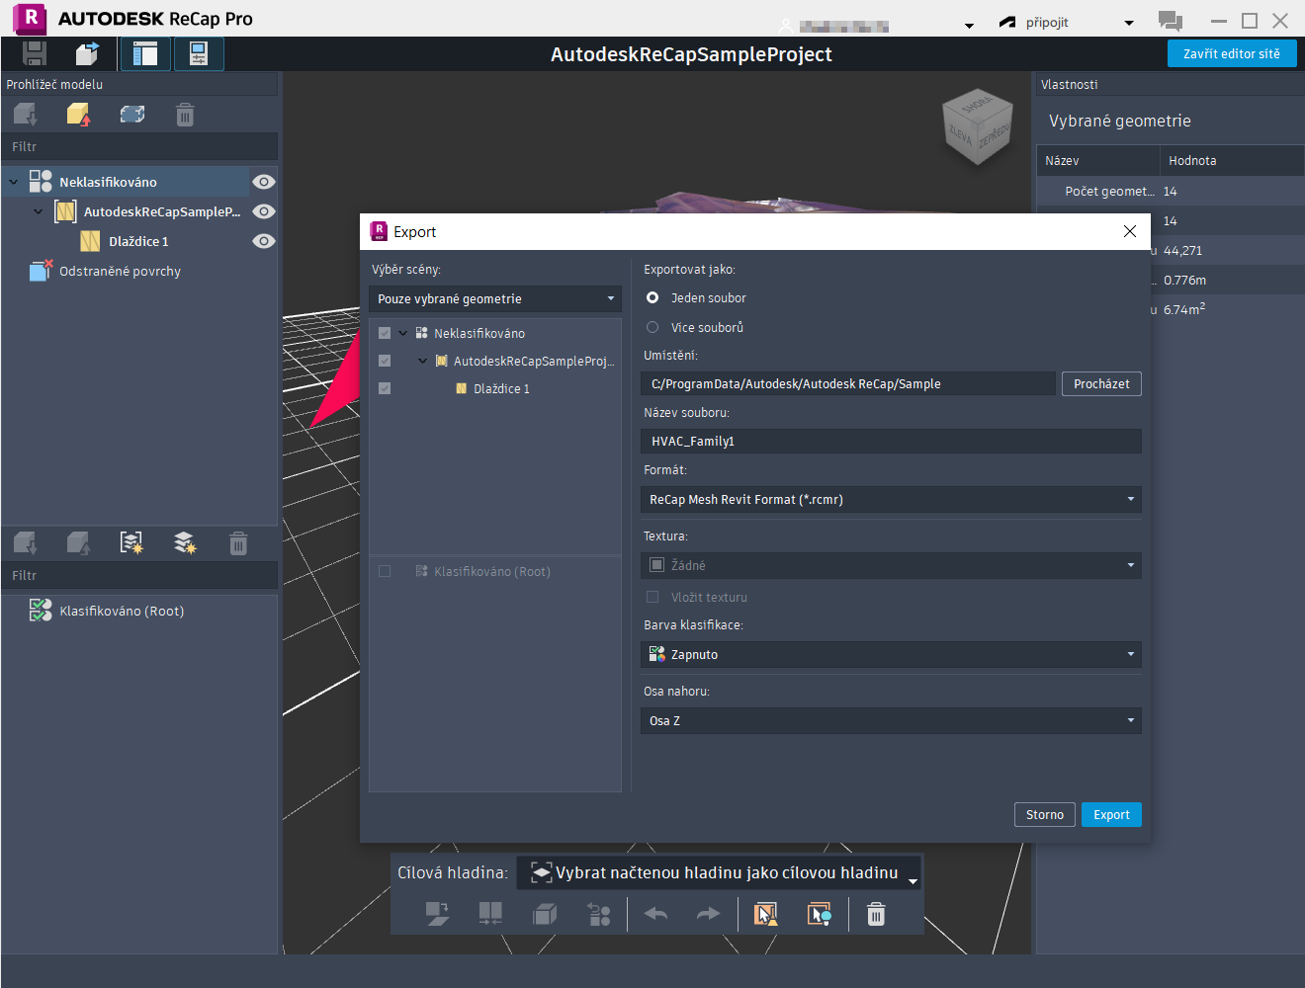1305x988 pixels.
Task: Click the redo arrow in bottom toolbar
Action: tap(708, 914)
